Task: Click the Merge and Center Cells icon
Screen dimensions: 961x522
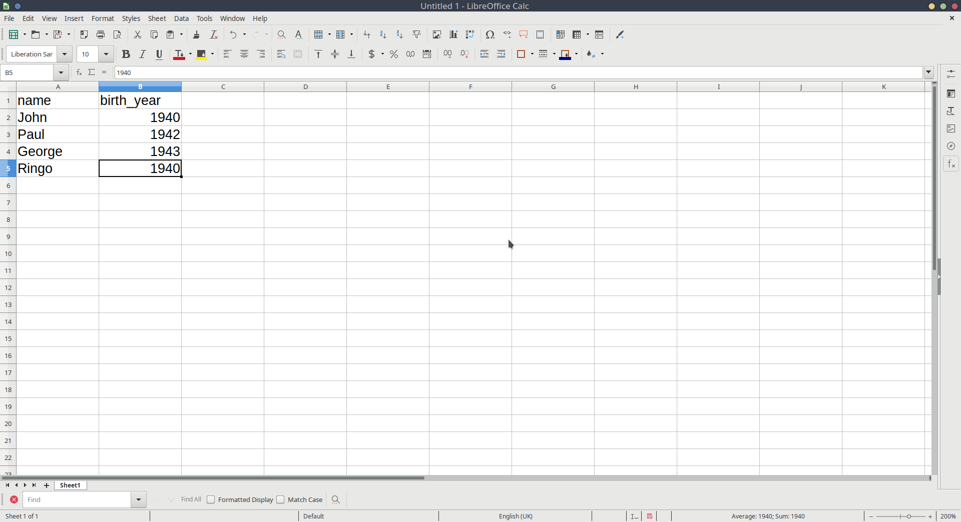Action: (x=298, y=54)
